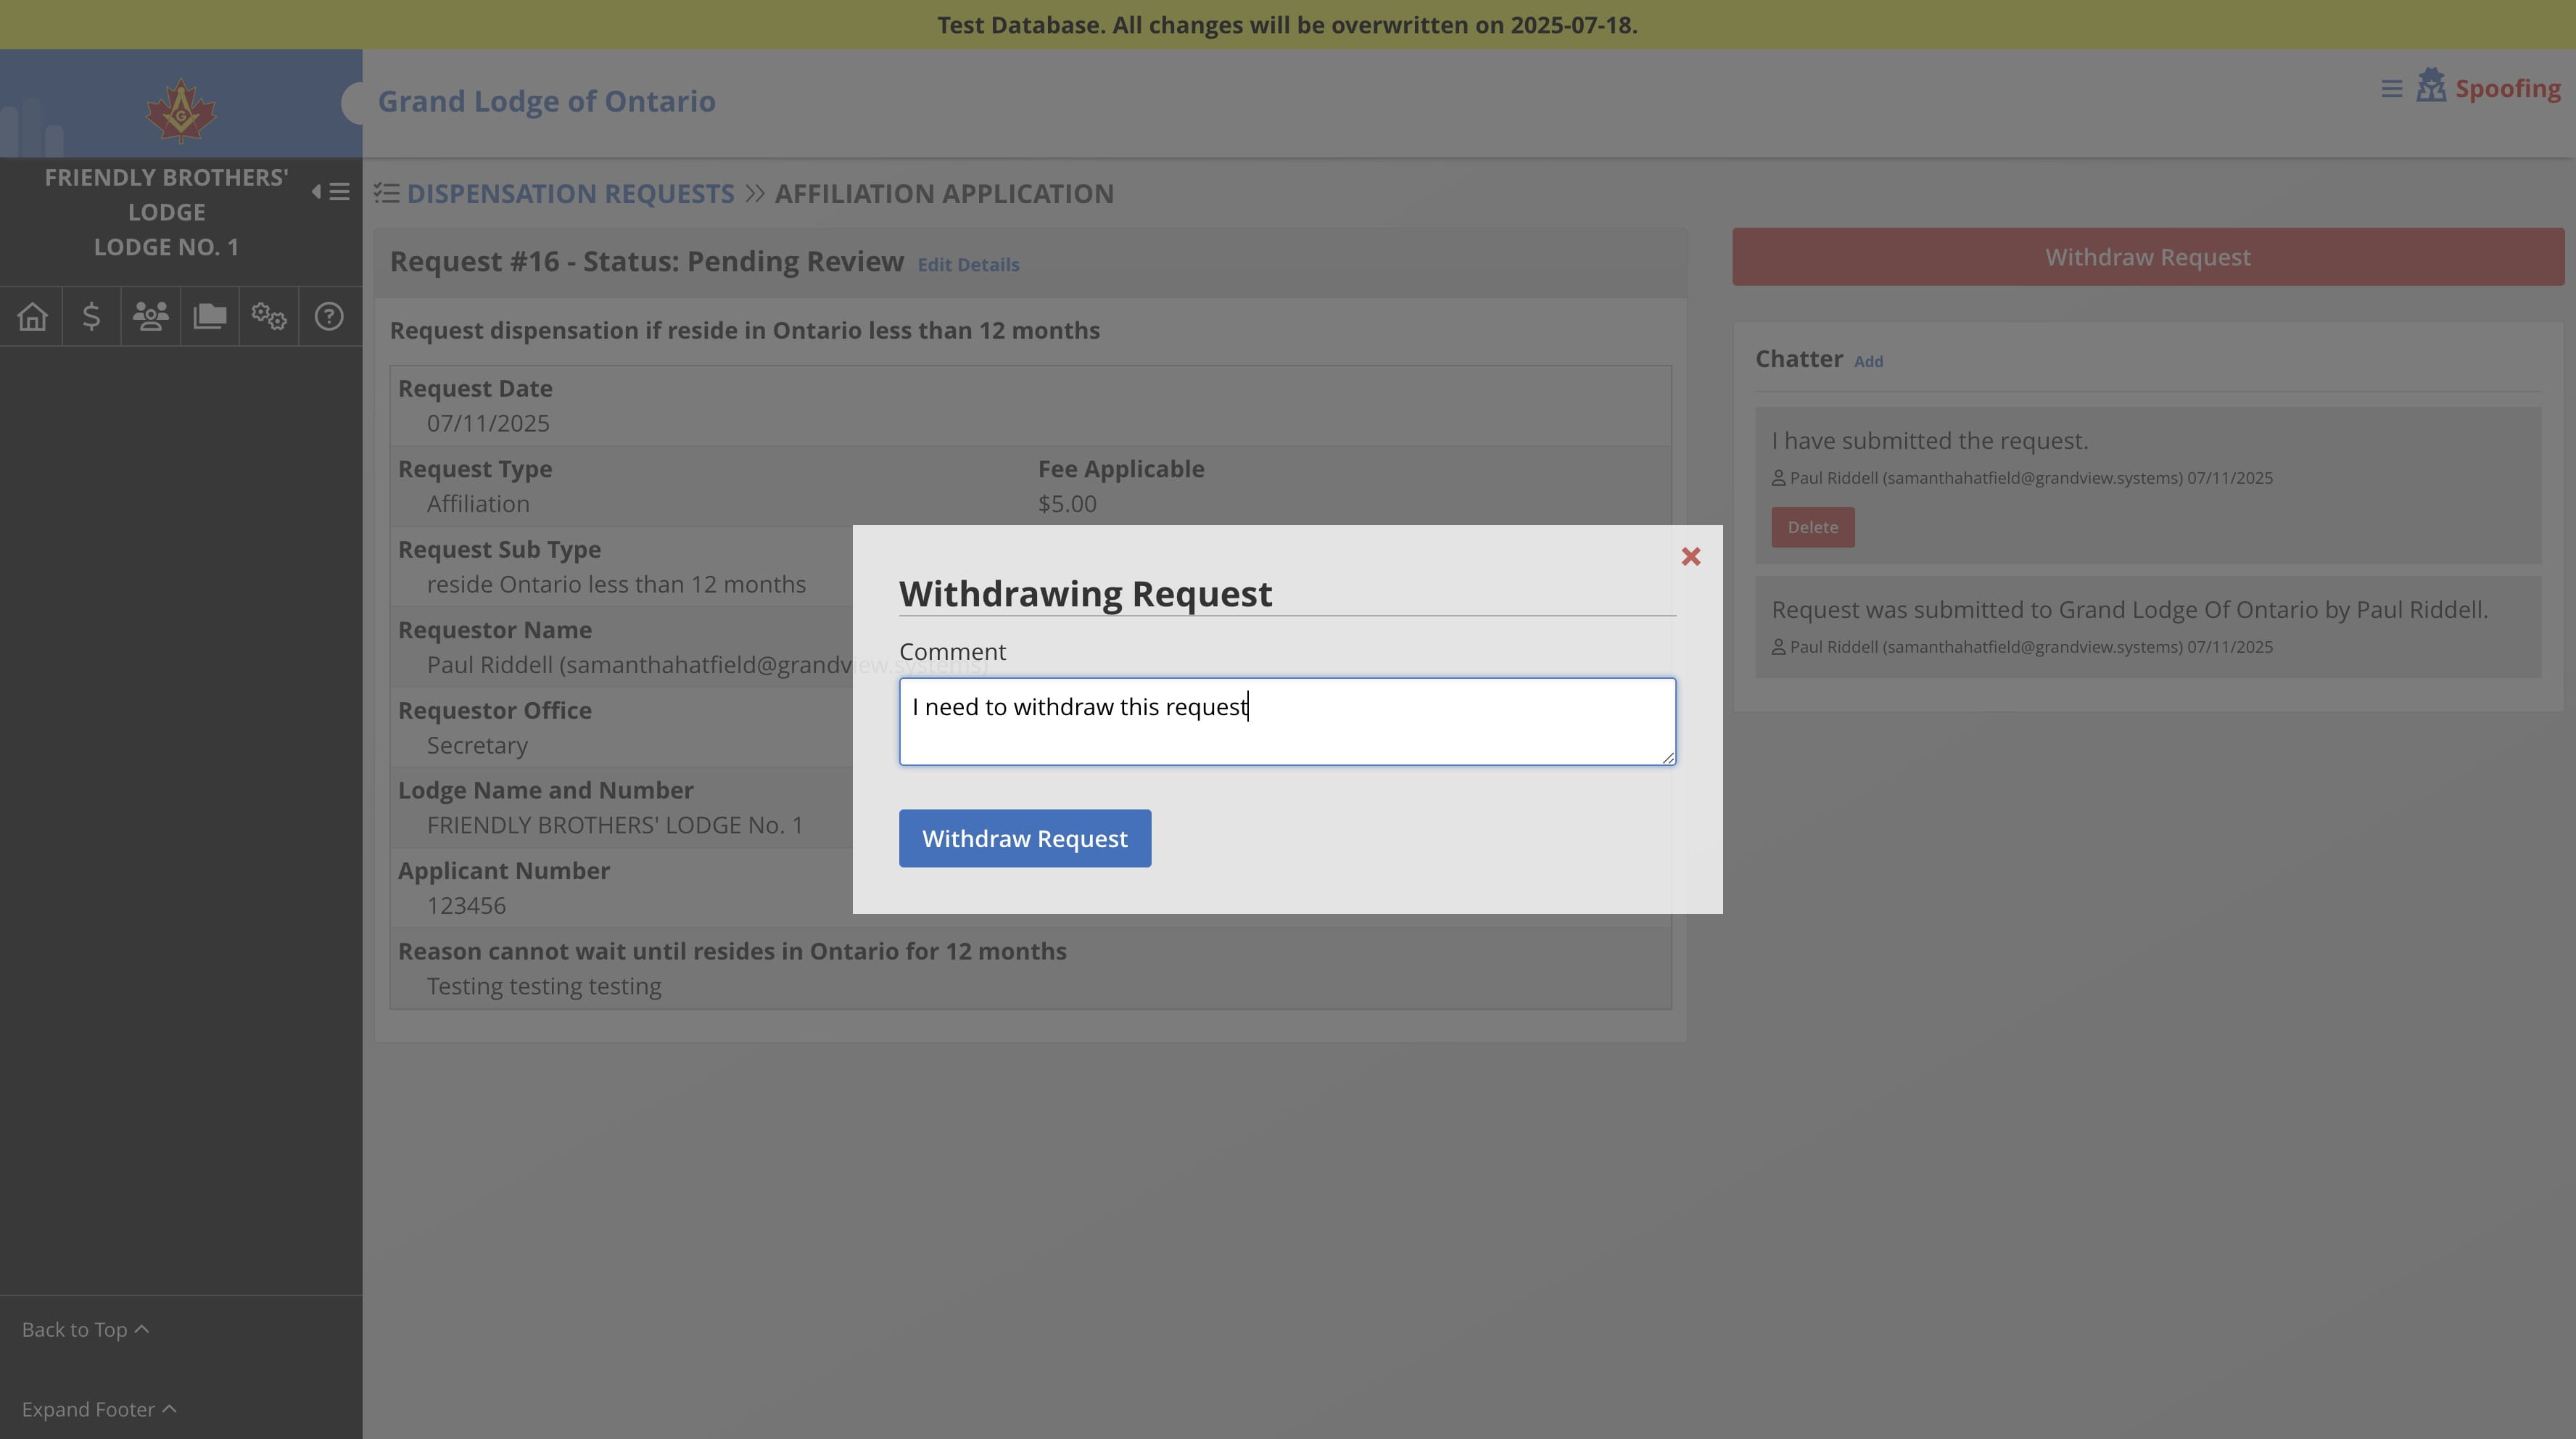Click the Test Database warning banner
The height and width of the screenshot is (1439, 2576).
[x=1288, y=25]
